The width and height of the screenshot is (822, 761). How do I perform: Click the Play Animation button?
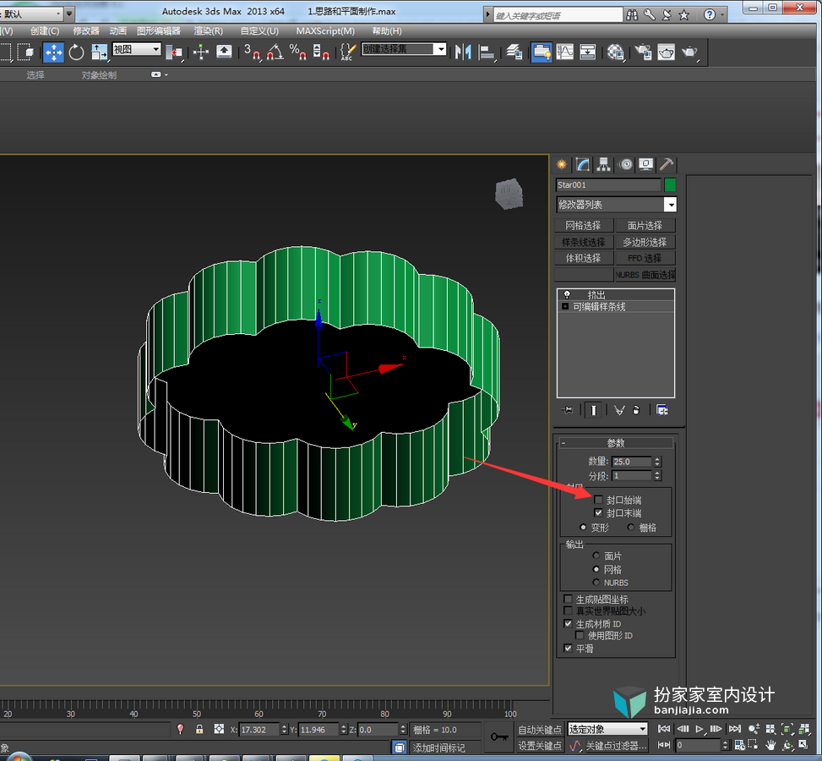click(699, 729)
